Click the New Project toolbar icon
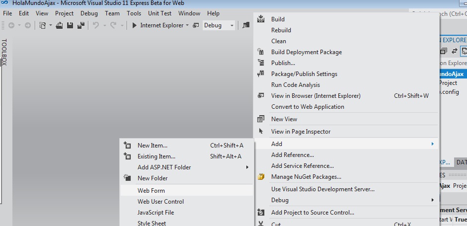This screenshot has height=226, width=467. point(43,26)
